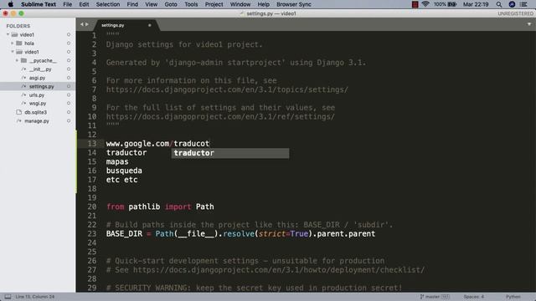Open __init__.py from the sidebar
The image size is (536, 301).
40,69
